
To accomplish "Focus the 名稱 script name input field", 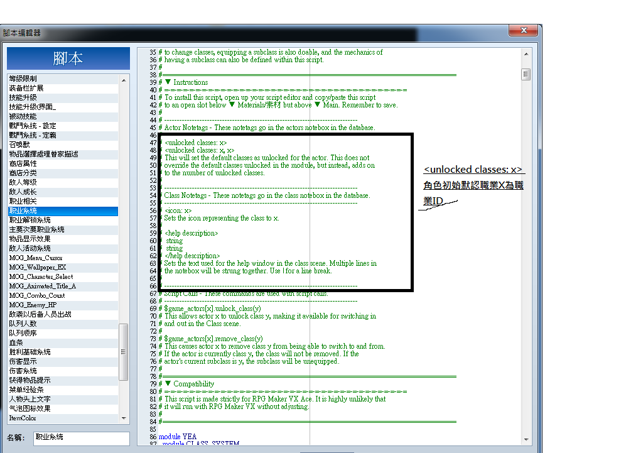I will coord(82,438).
